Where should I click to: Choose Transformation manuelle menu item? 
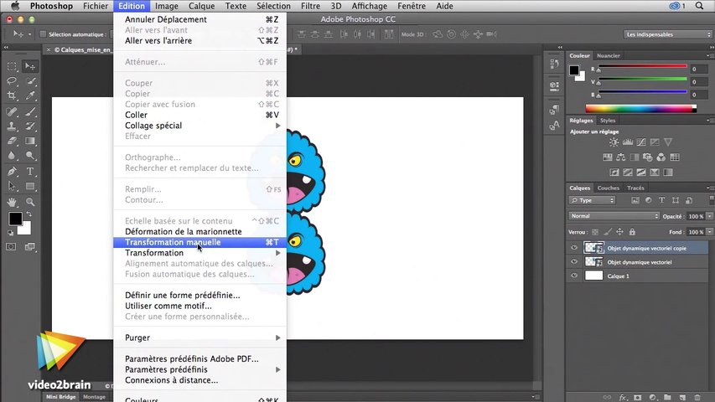click(199, 243)
